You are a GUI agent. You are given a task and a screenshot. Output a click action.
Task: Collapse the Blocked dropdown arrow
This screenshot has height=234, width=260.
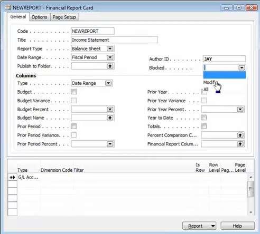point(242,67)
